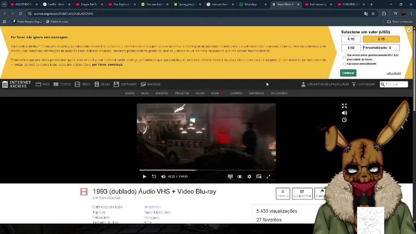Viewport: 416px width, 234px height.
Task: Open CONTATO link in sub navigation
Action: point(236,93)
